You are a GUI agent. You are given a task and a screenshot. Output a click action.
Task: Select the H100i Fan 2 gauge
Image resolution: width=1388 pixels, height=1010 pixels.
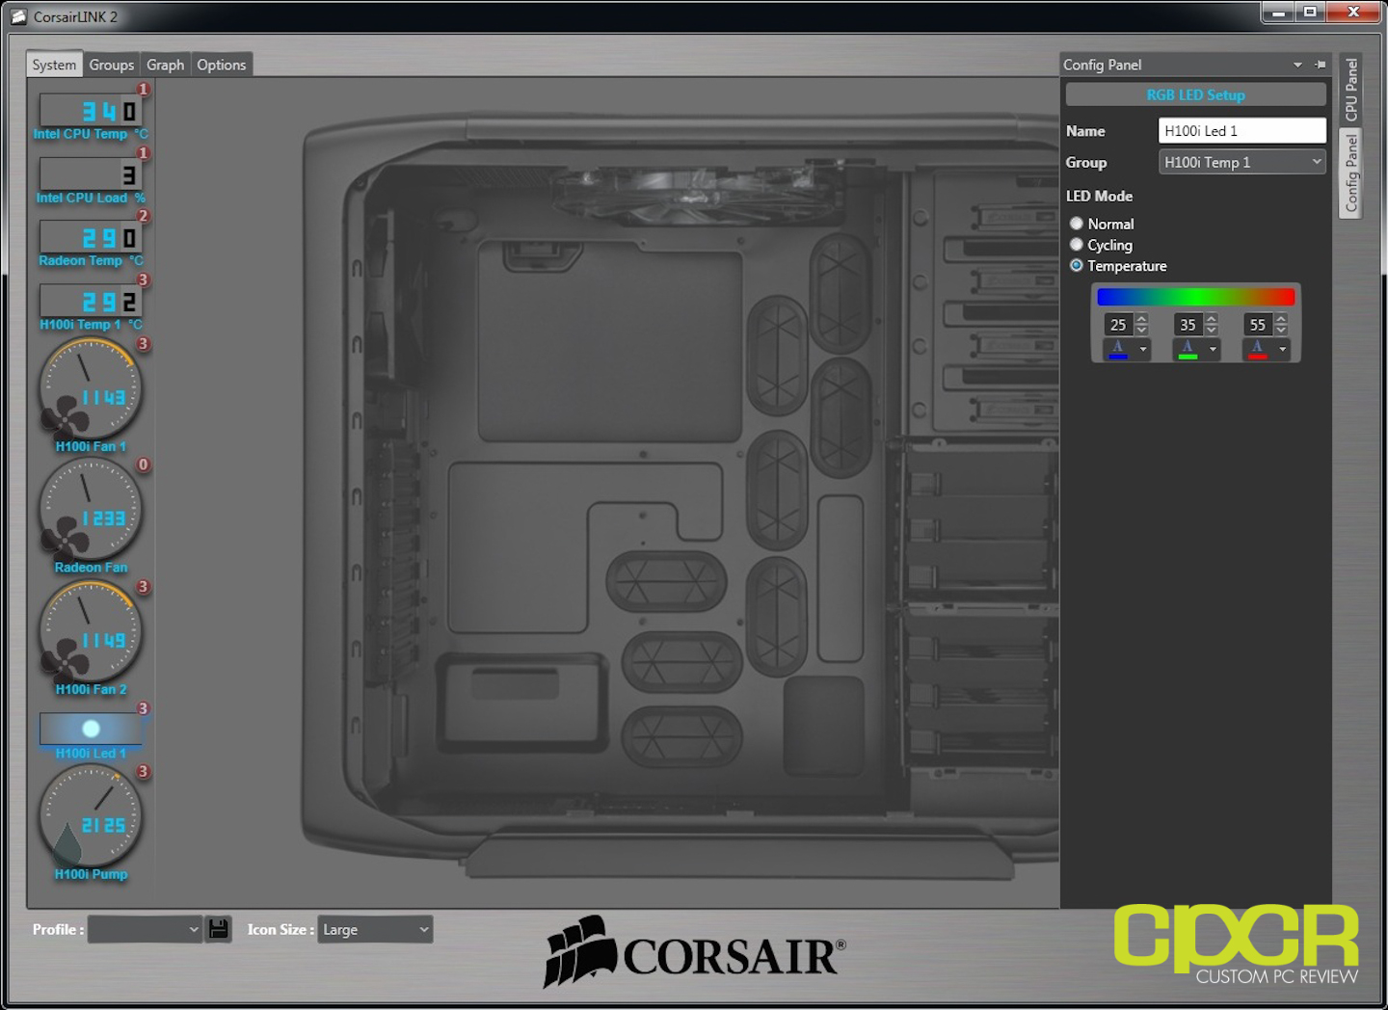point(90,631)
